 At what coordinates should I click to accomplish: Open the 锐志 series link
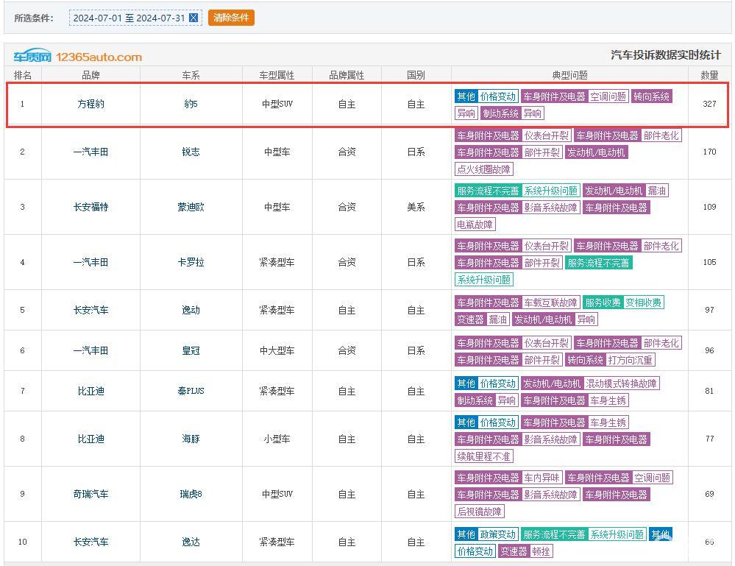pos(191,152)
